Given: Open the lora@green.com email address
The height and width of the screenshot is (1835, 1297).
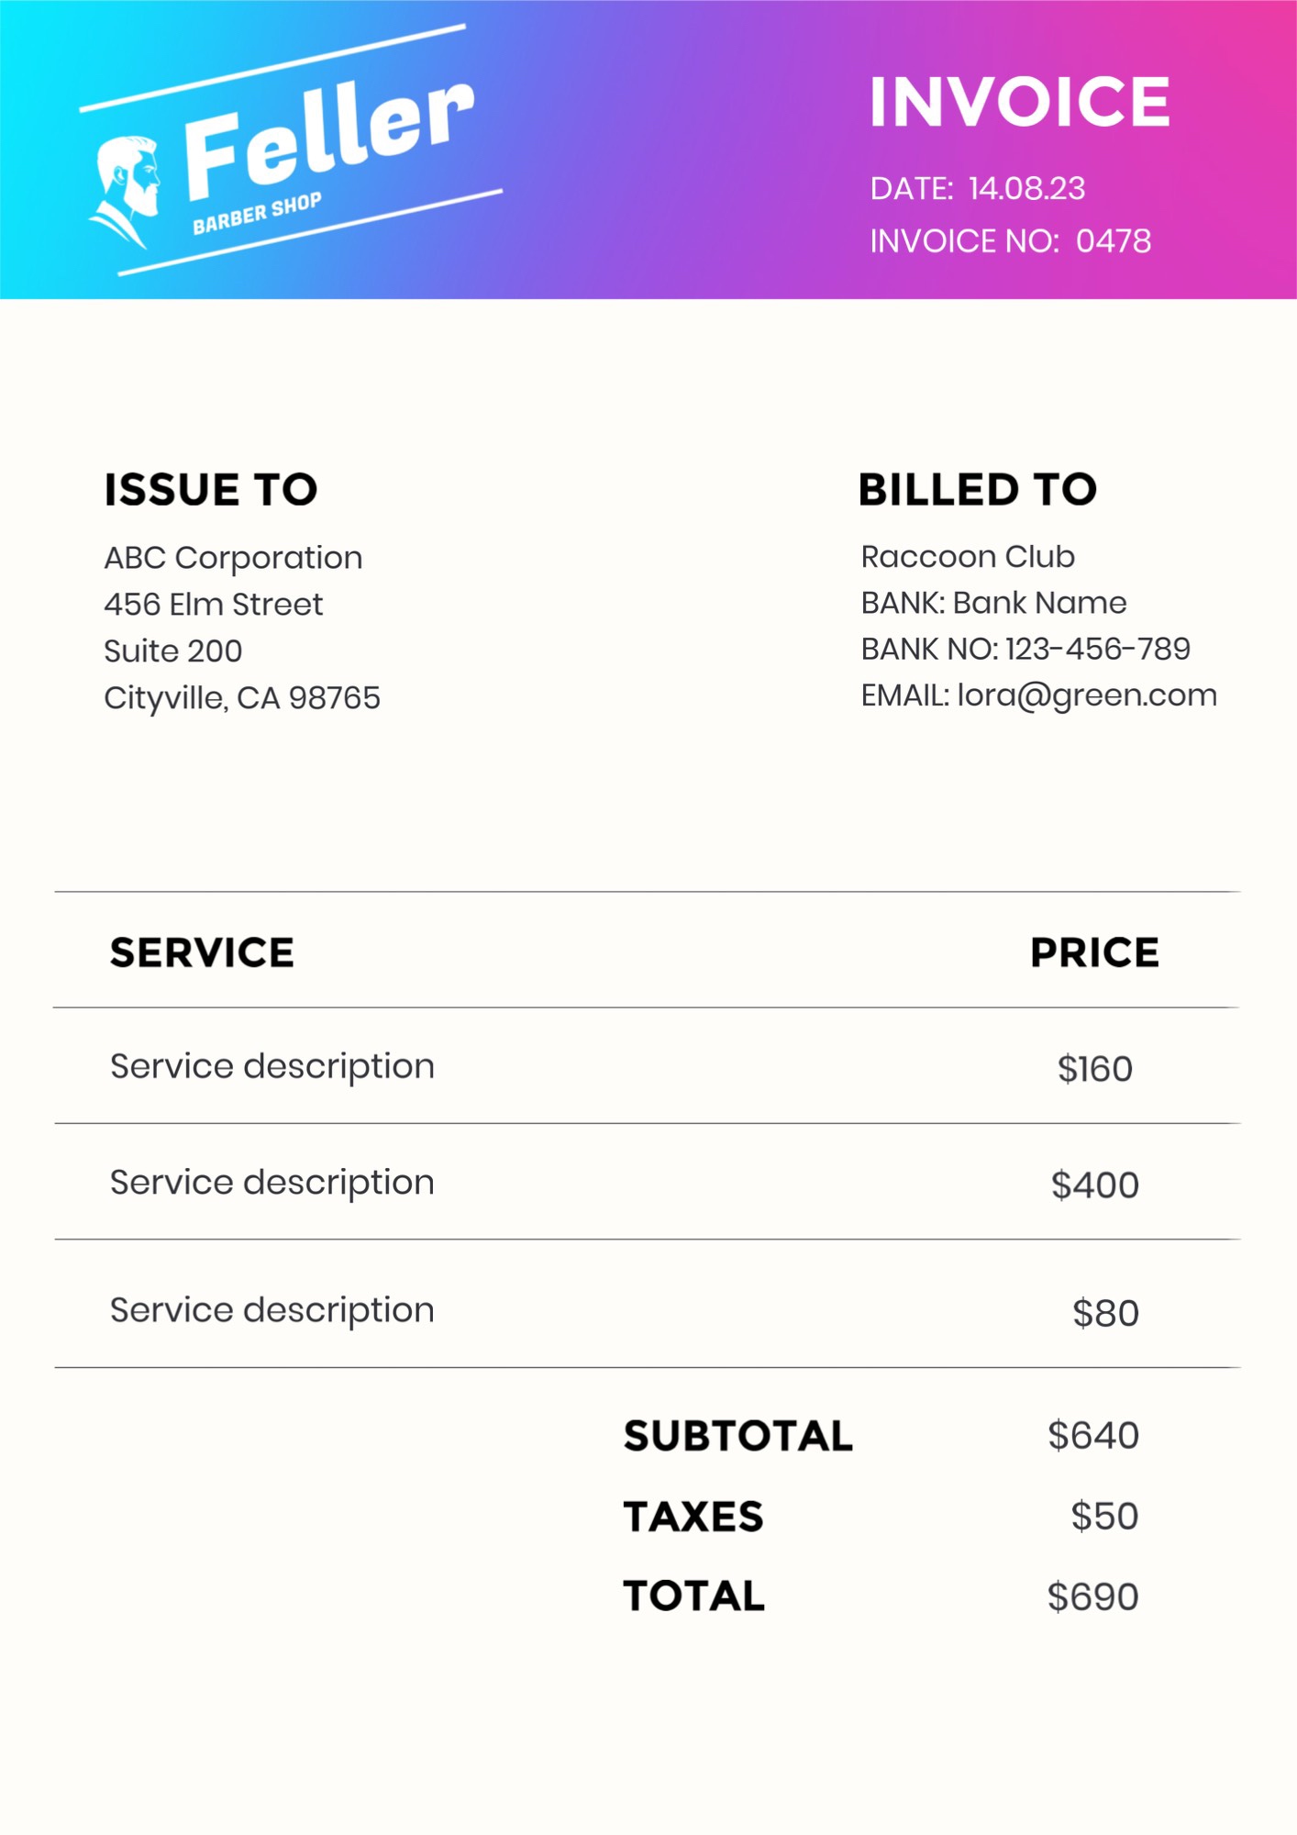Looking at the screenshot, I should tap(1086, 695).
